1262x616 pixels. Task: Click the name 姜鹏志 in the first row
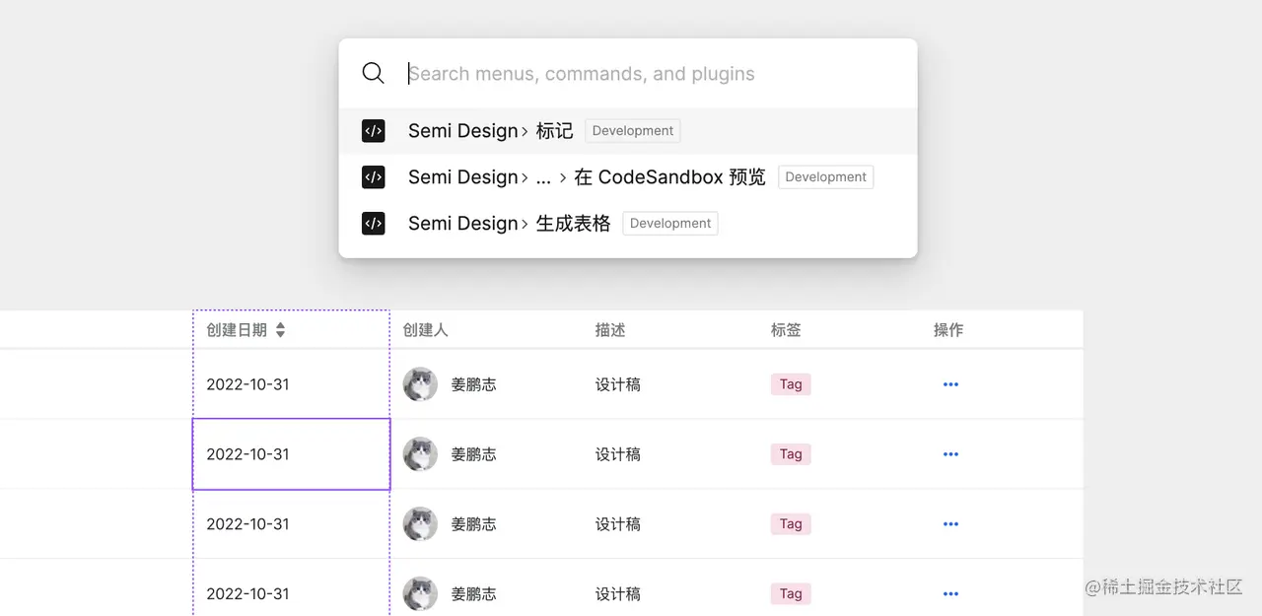point(474,384)
